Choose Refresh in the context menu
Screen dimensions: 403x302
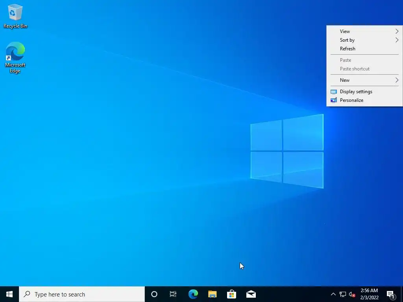point(364,49)
